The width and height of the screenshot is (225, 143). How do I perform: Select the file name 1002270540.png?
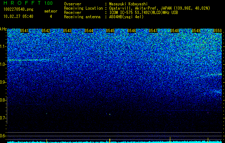point(19,9)
